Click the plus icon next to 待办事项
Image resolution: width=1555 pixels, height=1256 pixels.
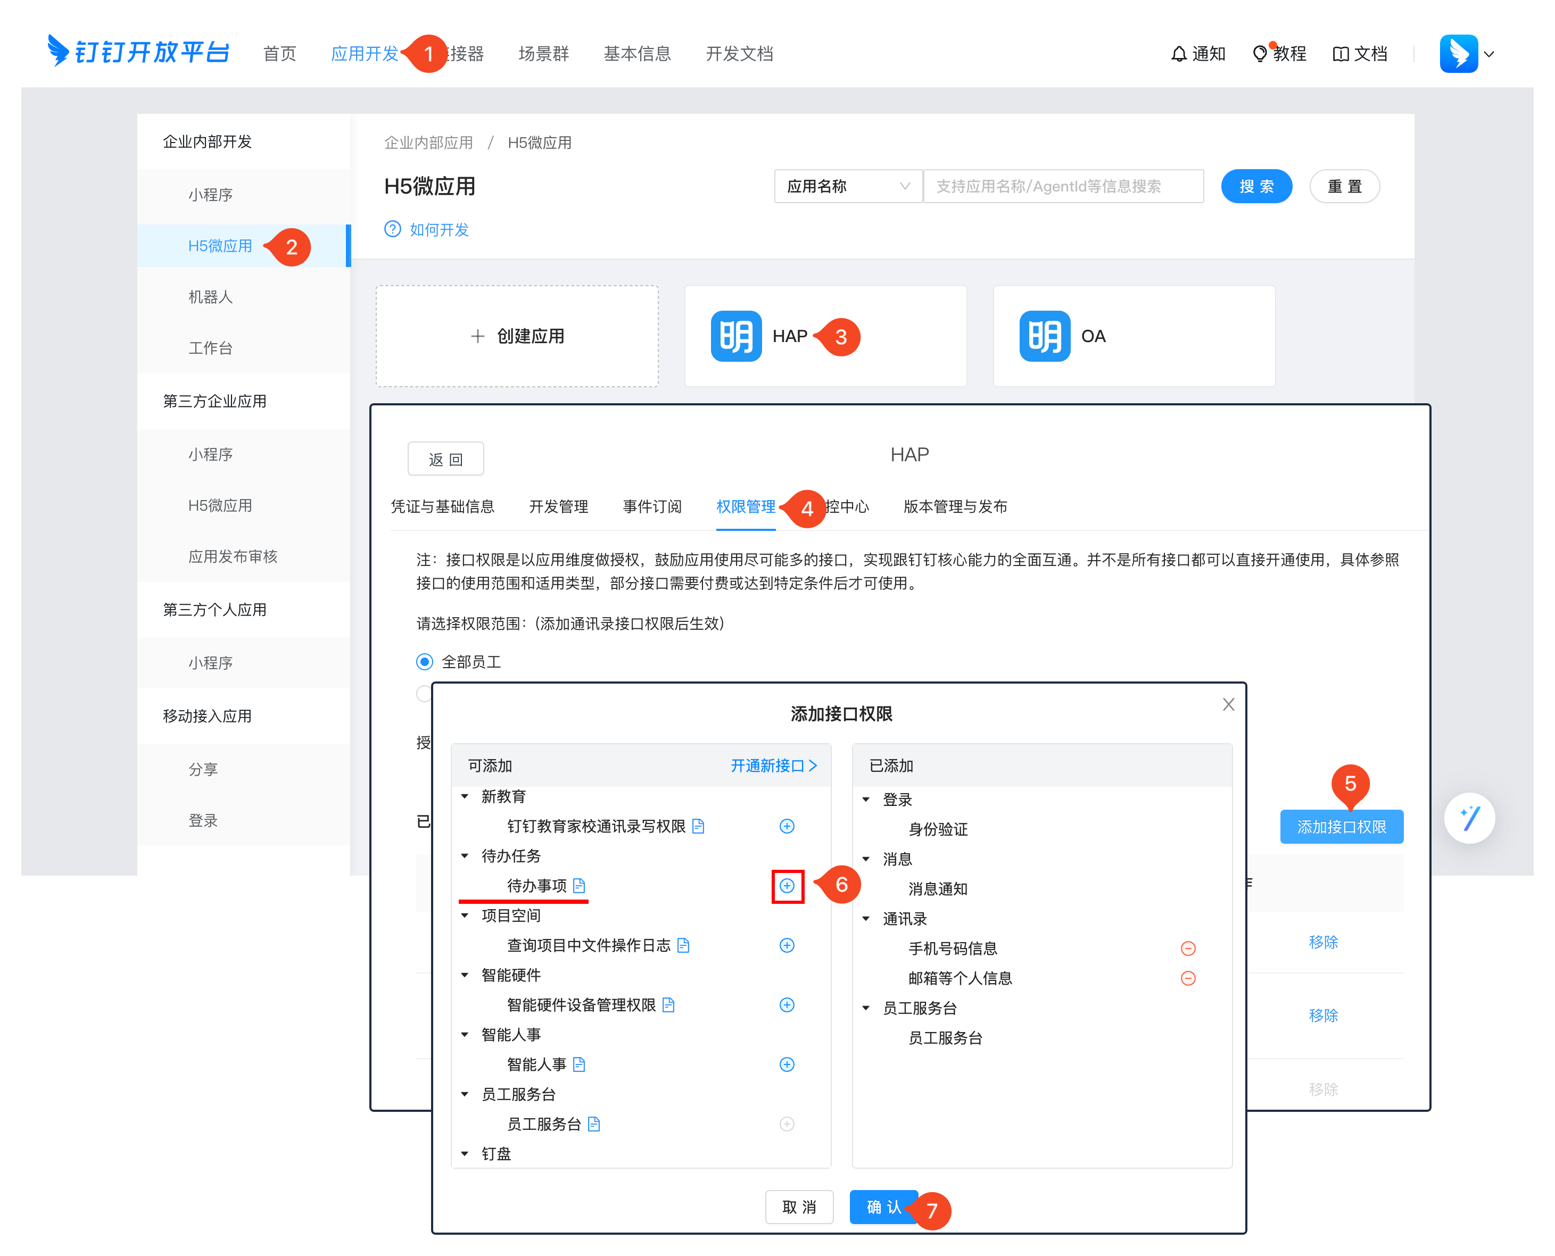pos(787,886)
